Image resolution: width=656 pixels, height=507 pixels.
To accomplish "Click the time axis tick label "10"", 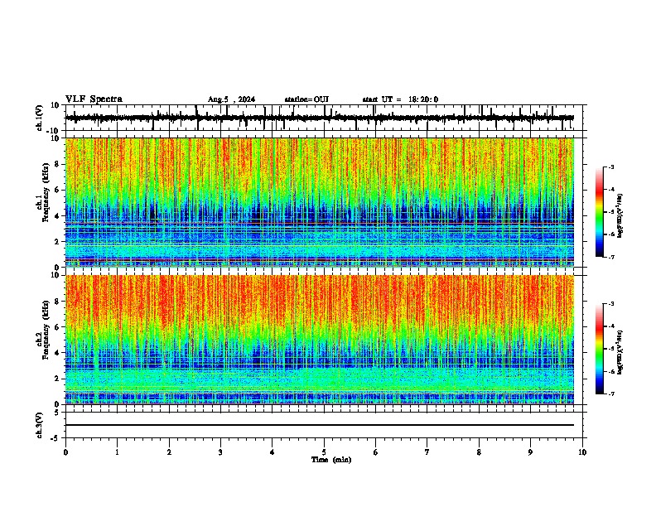I will 582,452.
